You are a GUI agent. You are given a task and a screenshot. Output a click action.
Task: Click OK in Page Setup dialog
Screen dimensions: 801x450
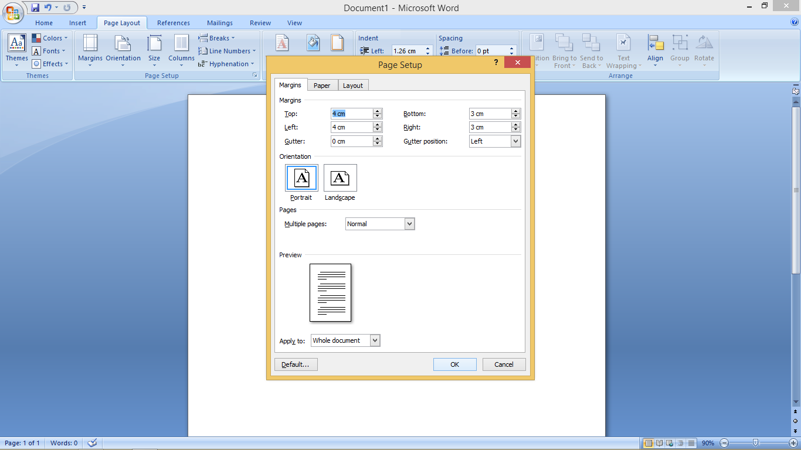pyautogui.click(x=455, y=364)
